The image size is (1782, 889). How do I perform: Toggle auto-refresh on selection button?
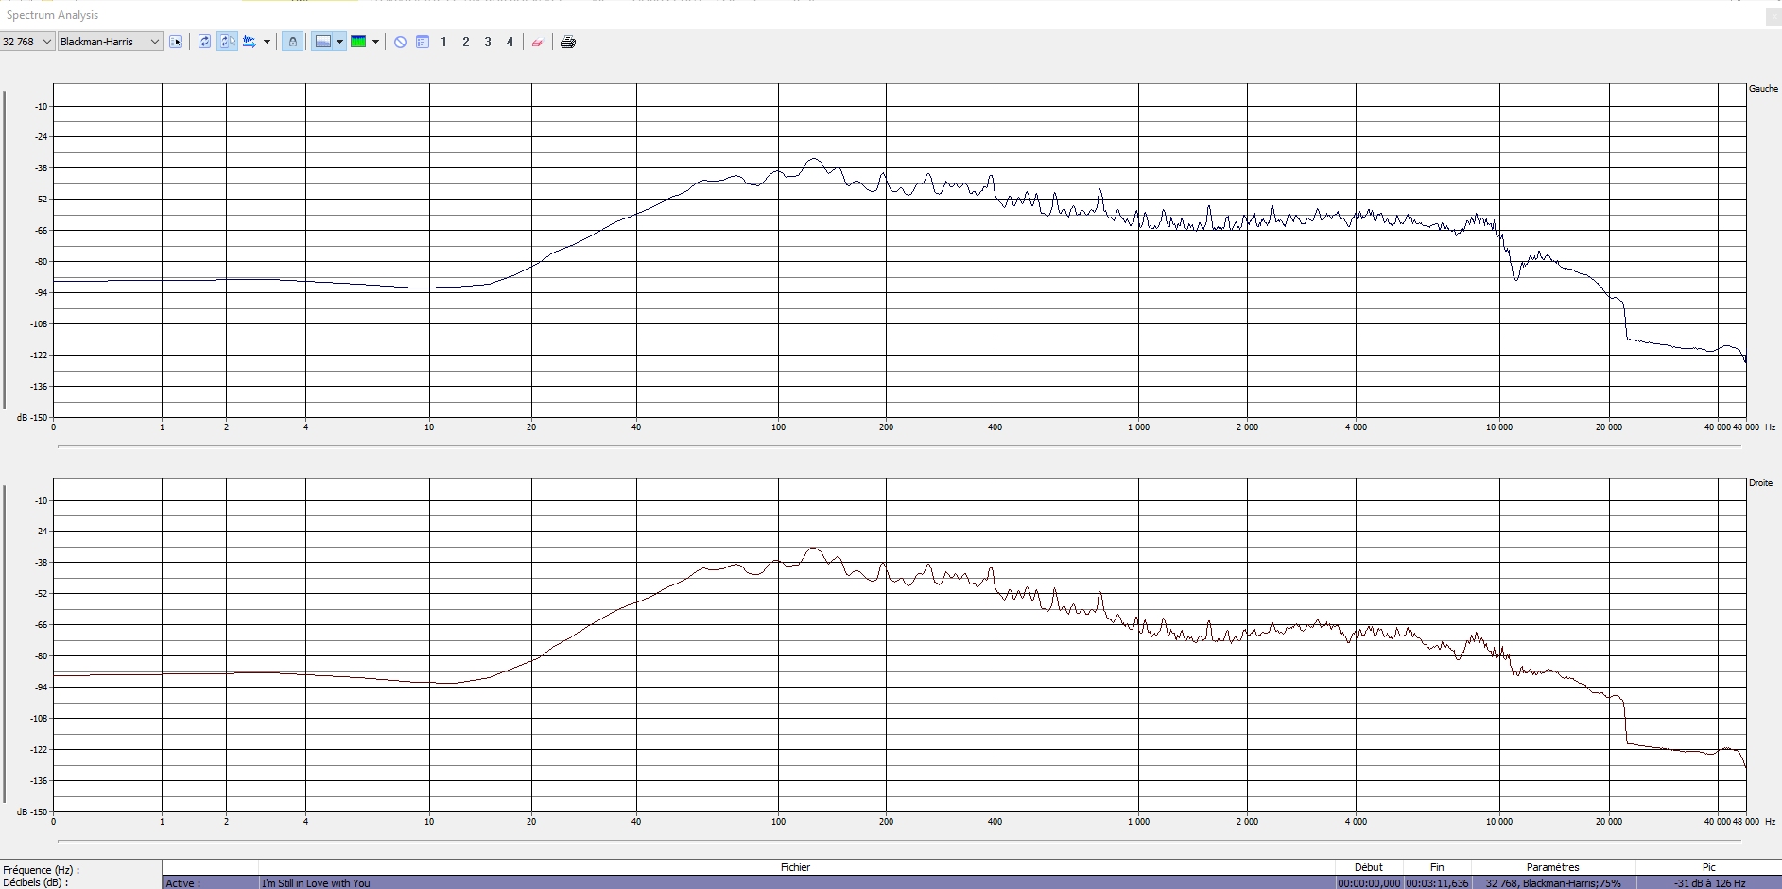click(227, 42)
